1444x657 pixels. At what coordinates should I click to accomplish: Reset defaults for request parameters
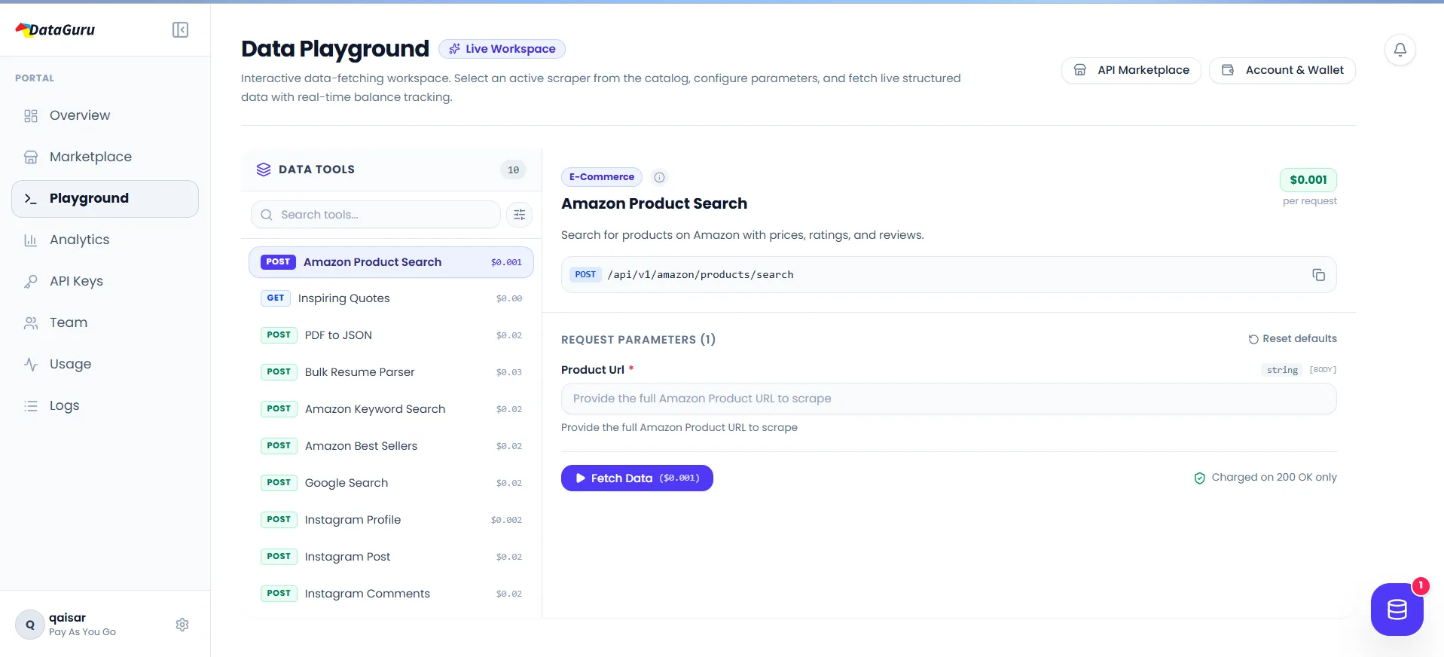click(x=1293, y=339)
